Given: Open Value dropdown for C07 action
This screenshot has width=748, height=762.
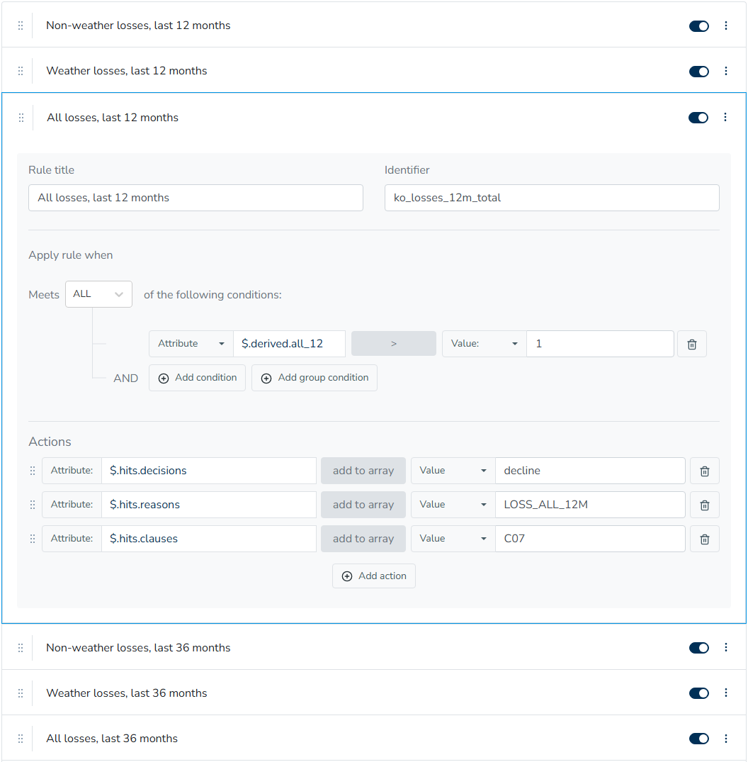Looking at the screenshot, I should [453, 539].
